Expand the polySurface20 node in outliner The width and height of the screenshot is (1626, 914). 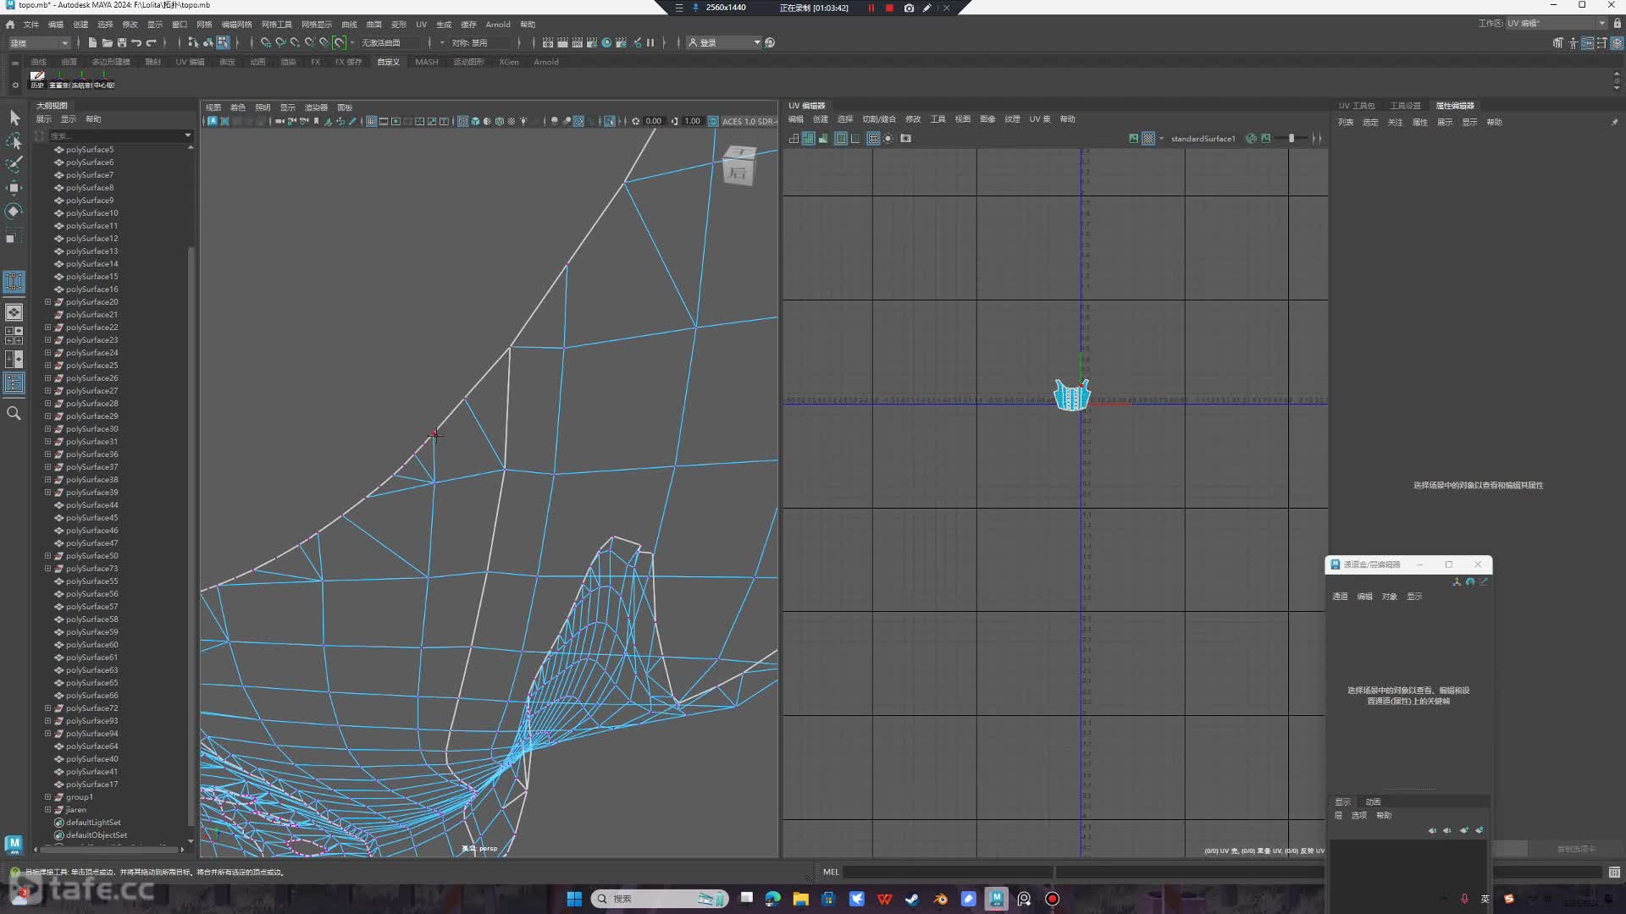pyautogui.click(x=48, y=302)
